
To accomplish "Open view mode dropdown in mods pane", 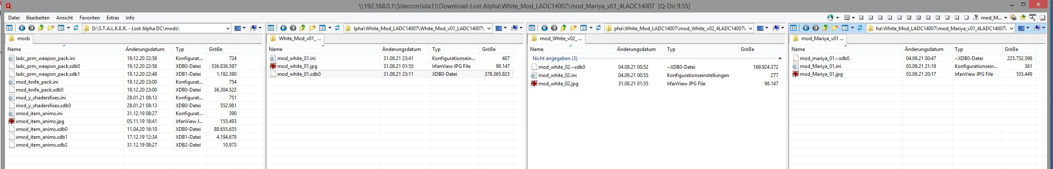I will [67, 28].
